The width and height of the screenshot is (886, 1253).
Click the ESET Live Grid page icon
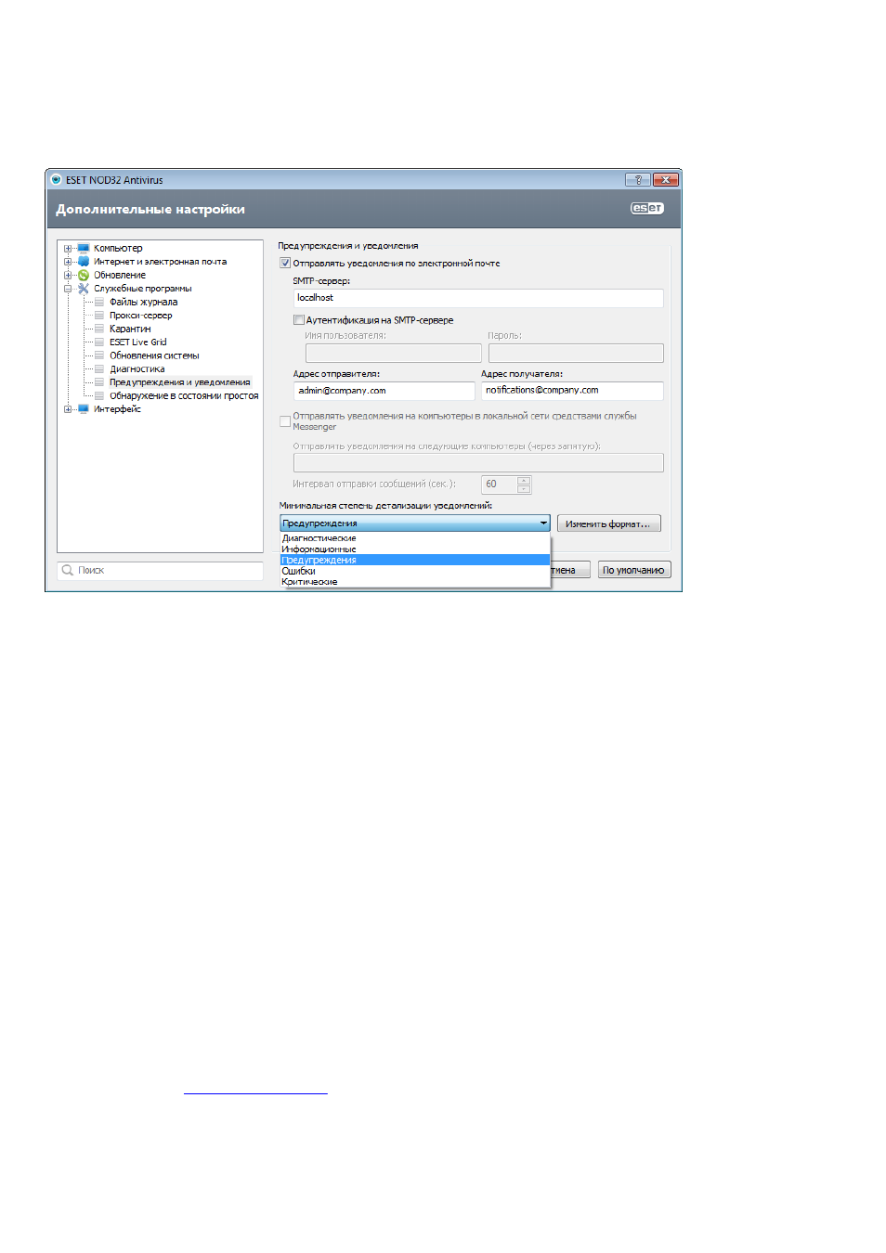(99, 342)
